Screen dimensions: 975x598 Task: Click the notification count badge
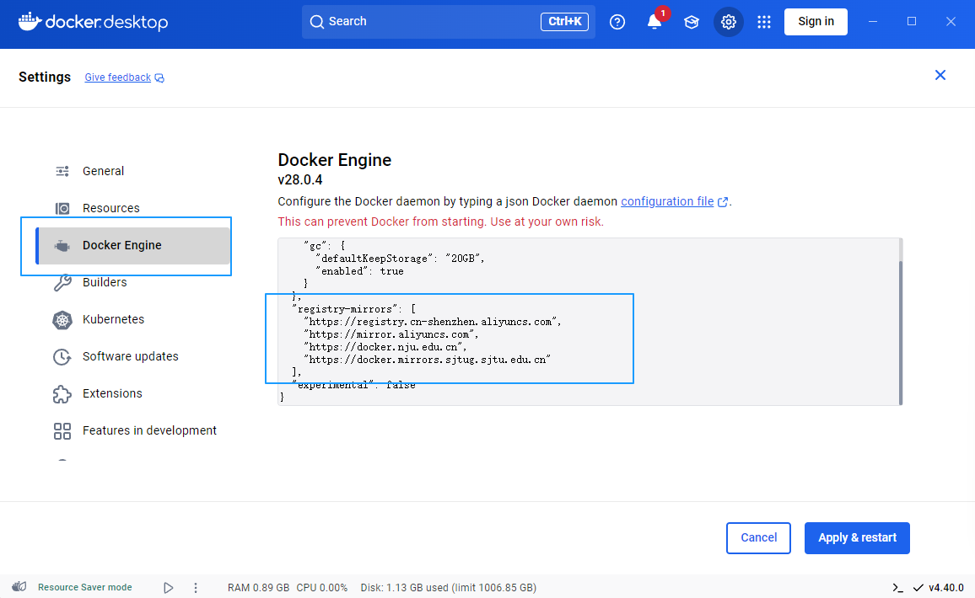tap(663, 13)
